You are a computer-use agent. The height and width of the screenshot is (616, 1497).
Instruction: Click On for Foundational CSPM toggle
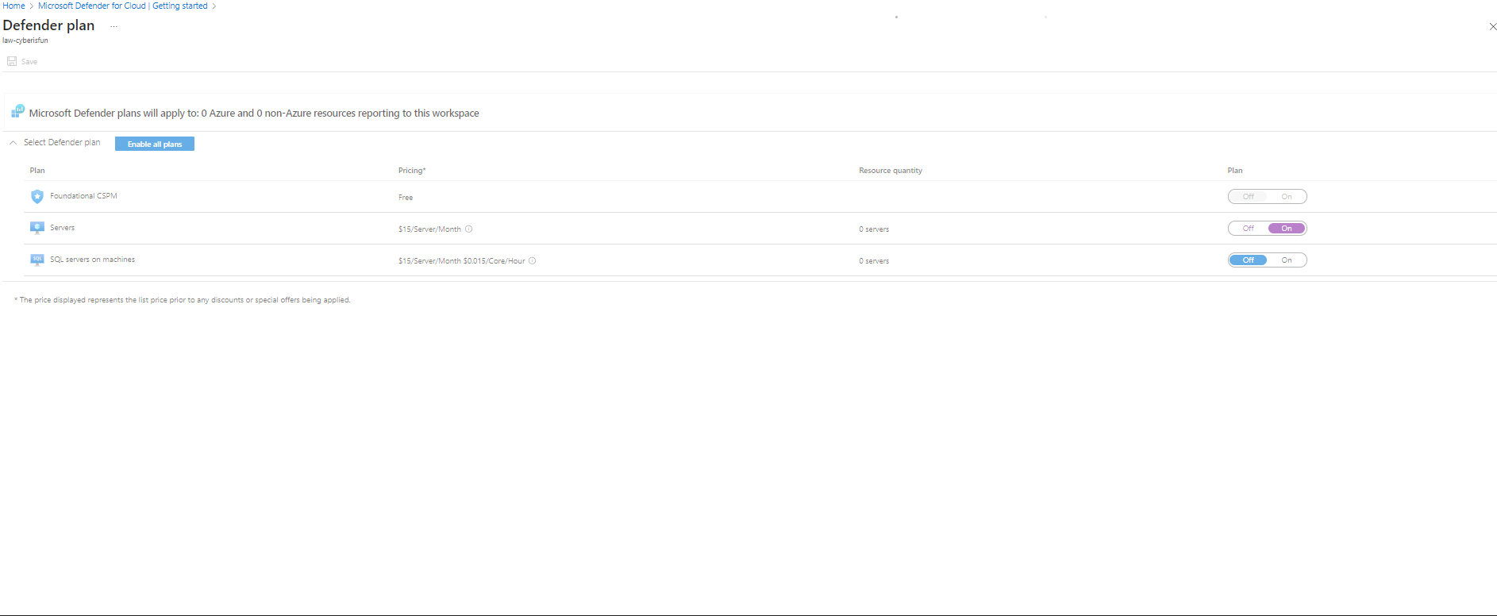pyautogui.click(x=1287, y=197)
